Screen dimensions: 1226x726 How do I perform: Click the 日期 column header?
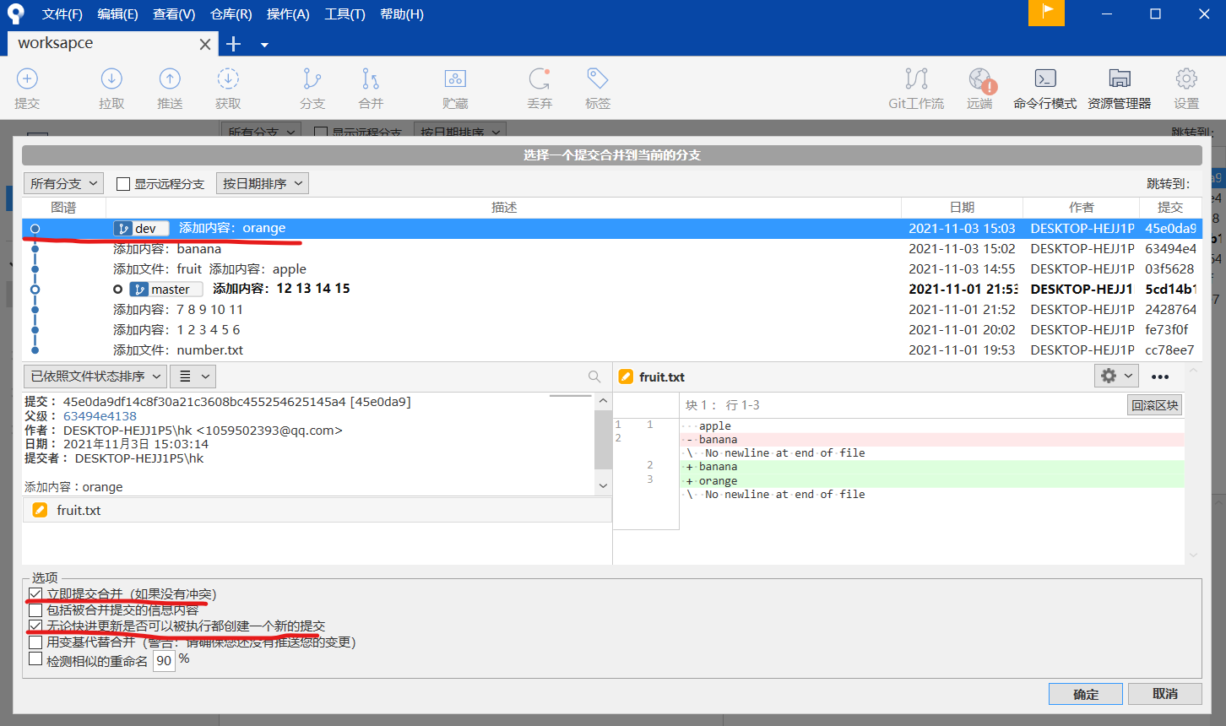(962, 208)
